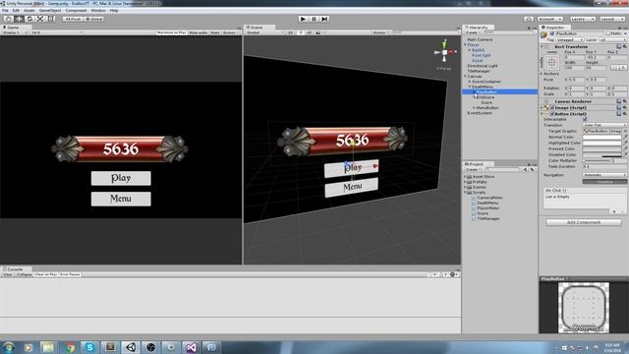Toggle the PlayButton active checkbox in Inspector
The width and height of the screenshot is (629, 354).
point(552,33)
